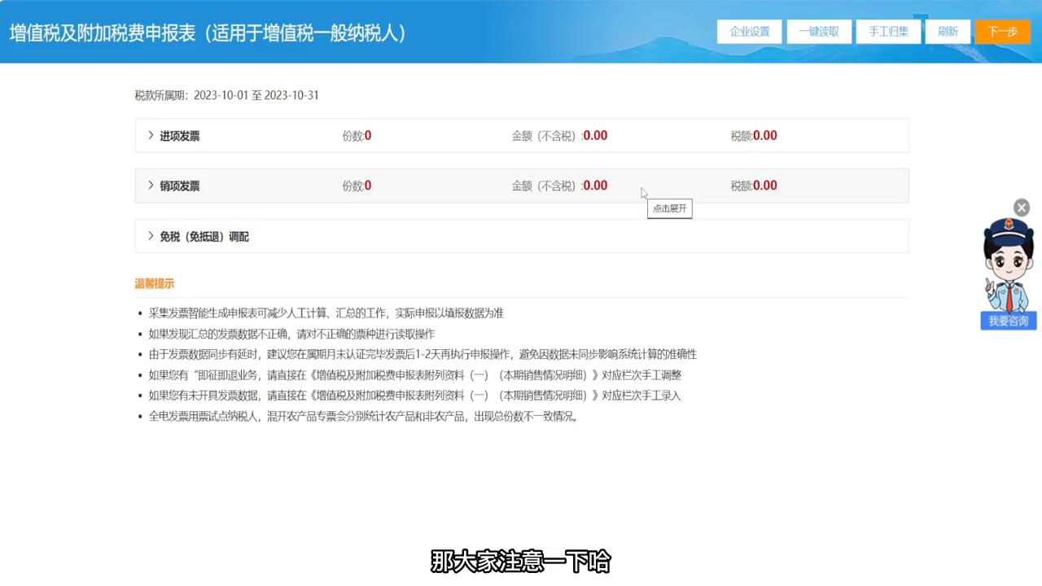Select the 温馨提示 warm tips heading
1042x586 pixels.
point(154,283)
